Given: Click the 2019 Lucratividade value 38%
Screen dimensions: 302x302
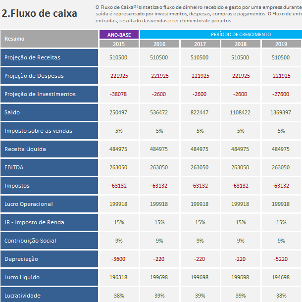Looking at the screenshot, I should pos(281,295).
